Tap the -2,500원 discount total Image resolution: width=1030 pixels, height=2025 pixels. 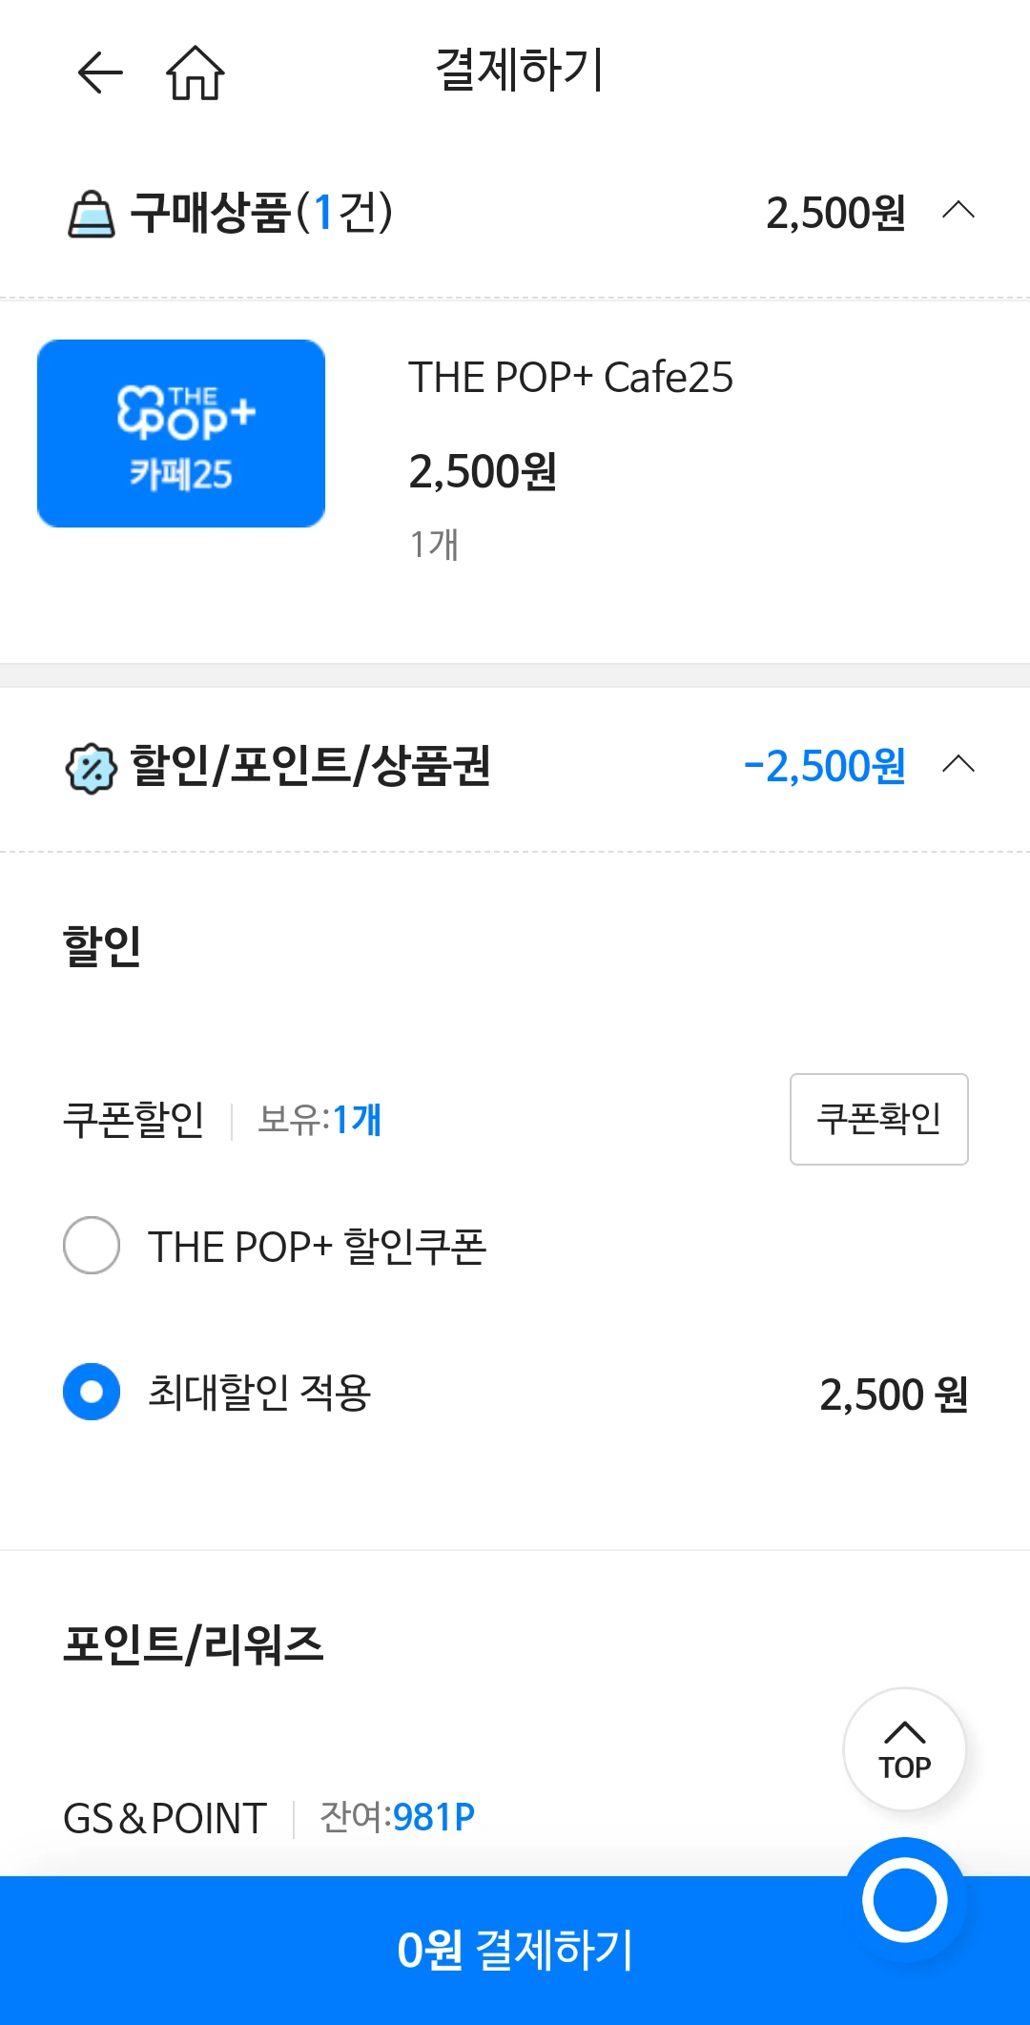(x=825, y=766)
